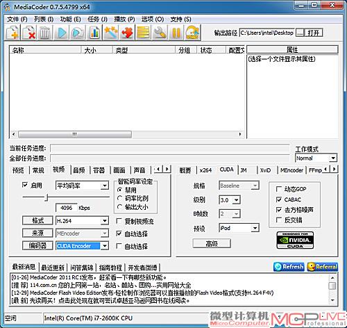Click the MediaCoder title bar app icon
Screen dimensions: 347x328
coord(7,7)
